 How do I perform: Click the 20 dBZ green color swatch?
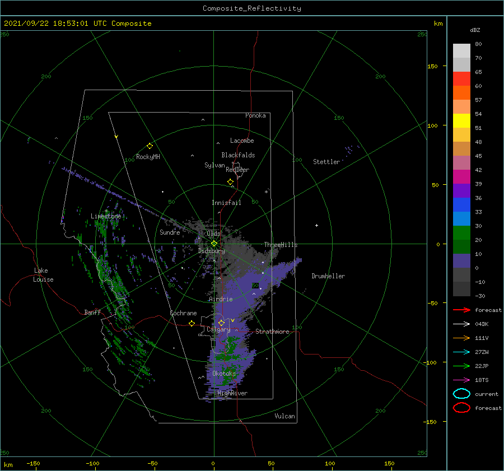[x=461, y=233]
